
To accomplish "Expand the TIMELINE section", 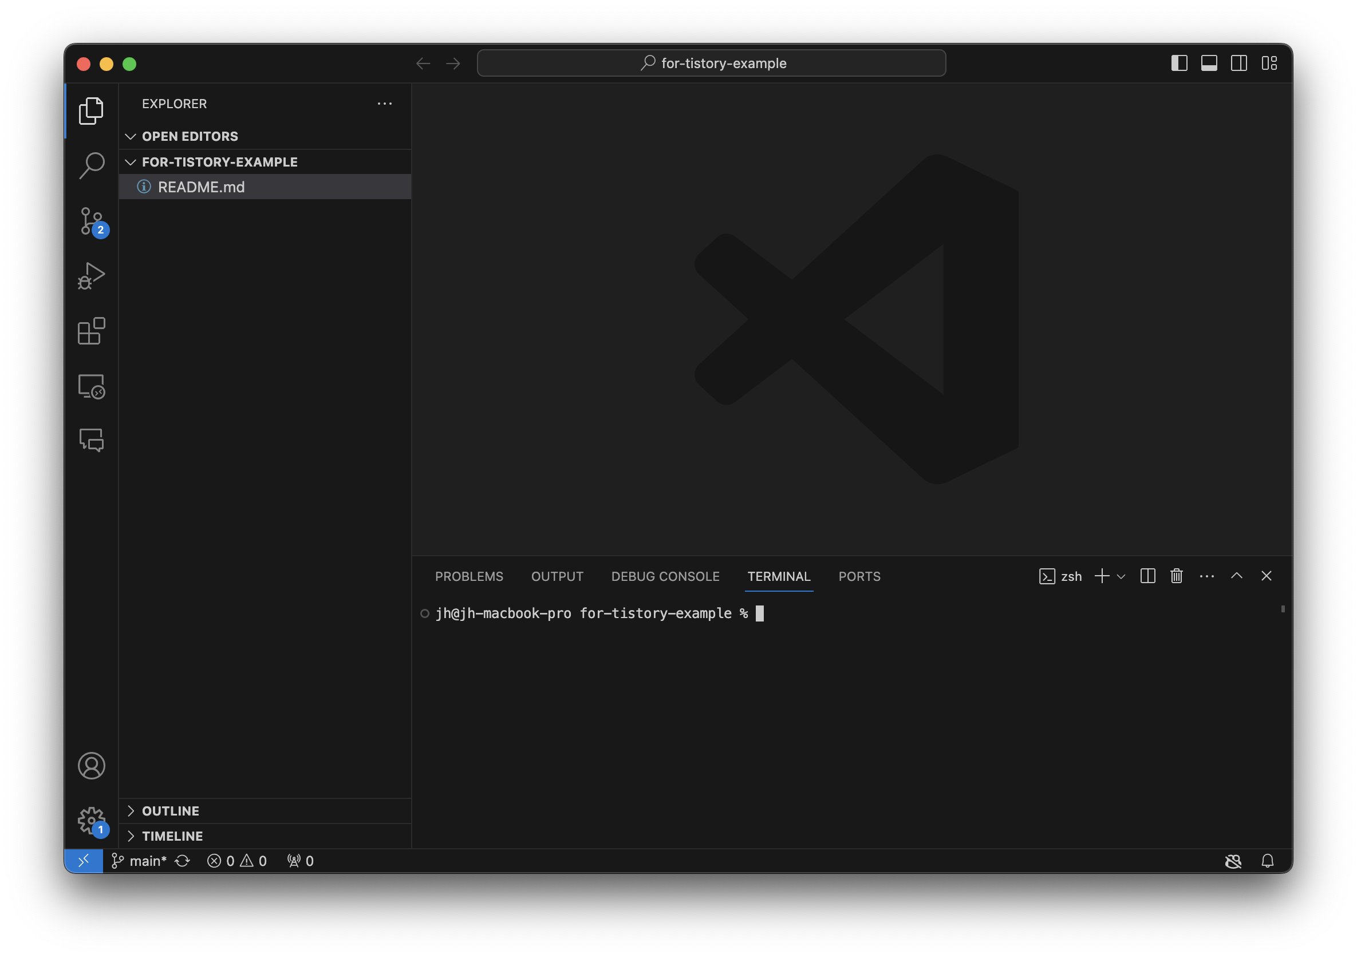I will click(172, 836).
